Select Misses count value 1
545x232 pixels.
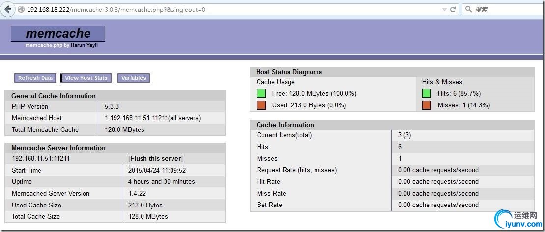coord(400,158)
